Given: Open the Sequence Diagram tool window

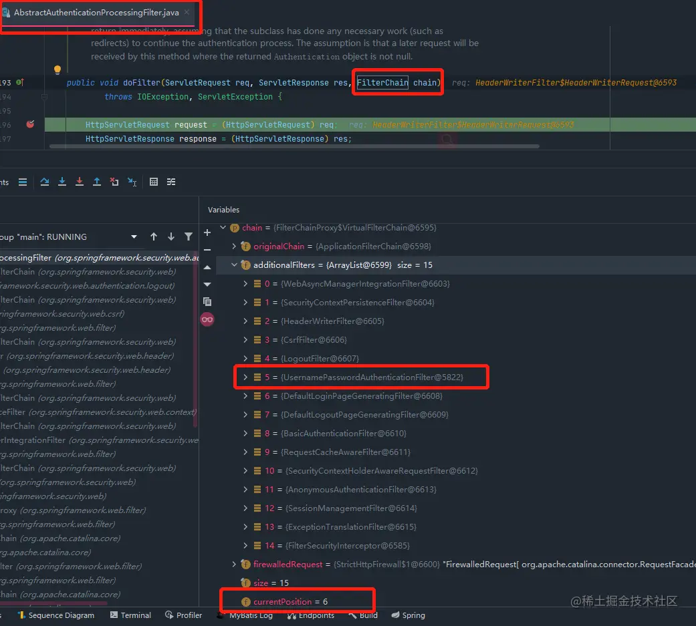Looking at the screenshot, I should [56, 615].
